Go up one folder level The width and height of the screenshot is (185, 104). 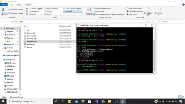(x=12, y=22)
